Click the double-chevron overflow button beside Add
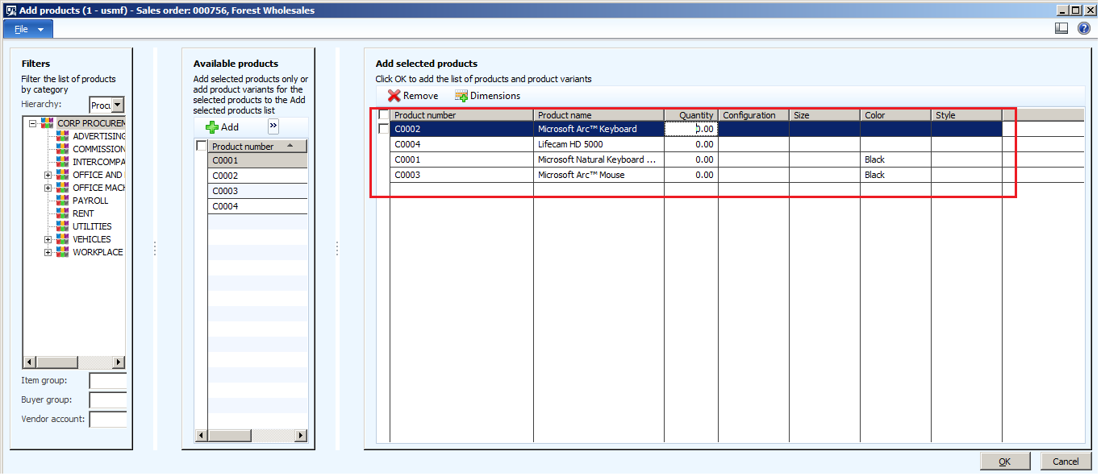The height and width of the screenshot is (476, 1101). (x=273, y=126)
